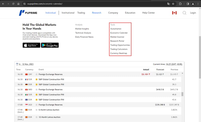
Task: Open the Market Scanner link
Action: pos(117,37)
